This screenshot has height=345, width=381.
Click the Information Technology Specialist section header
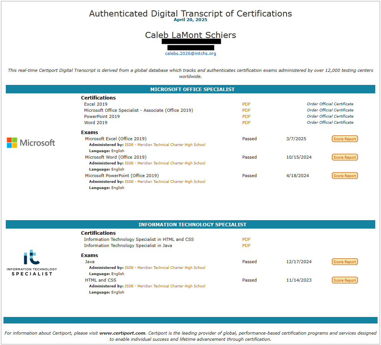pos(190,224)
